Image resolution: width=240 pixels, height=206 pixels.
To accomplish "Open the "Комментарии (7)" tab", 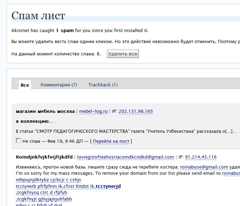I will click(58, 85).
